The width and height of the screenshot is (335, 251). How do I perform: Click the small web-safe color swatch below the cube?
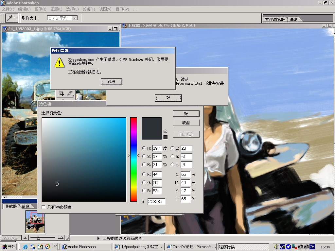coord(165,137)
